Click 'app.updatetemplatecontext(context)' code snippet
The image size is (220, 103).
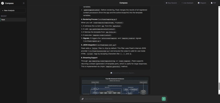(102, 29)
